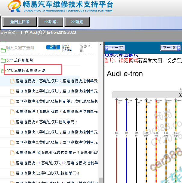Click page icon of 蓄电池模块 1 entry

click(x=12, y=81)
